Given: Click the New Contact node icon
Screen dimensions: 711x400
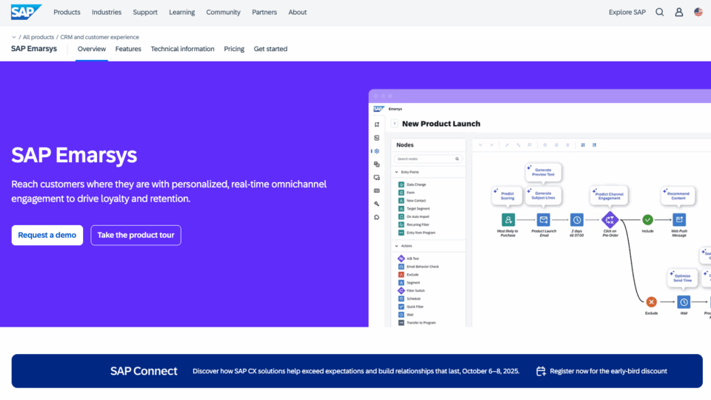Looking at the screenshot, I should coord(401,201).
